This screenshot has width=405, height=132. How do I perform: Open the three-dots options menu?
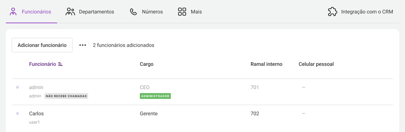tap(83, 45)
